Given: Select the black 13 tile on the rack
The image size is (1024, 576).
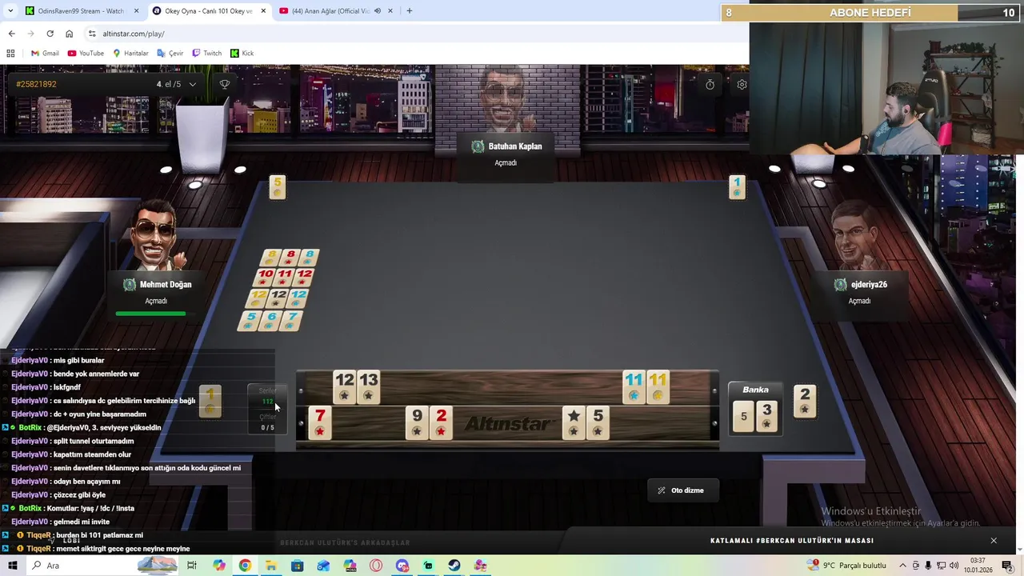Looking at the screenshot, I should point(368,387).
